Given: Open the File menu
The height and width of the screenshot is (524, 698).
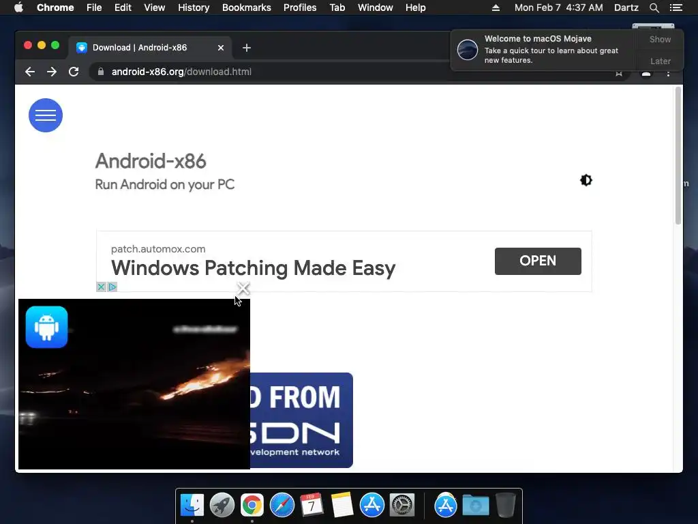Looking at the screenshot, I should [94, 8].
